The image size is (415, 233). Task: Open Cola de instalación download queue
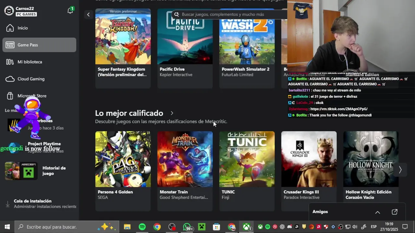(x=39, y=204)
